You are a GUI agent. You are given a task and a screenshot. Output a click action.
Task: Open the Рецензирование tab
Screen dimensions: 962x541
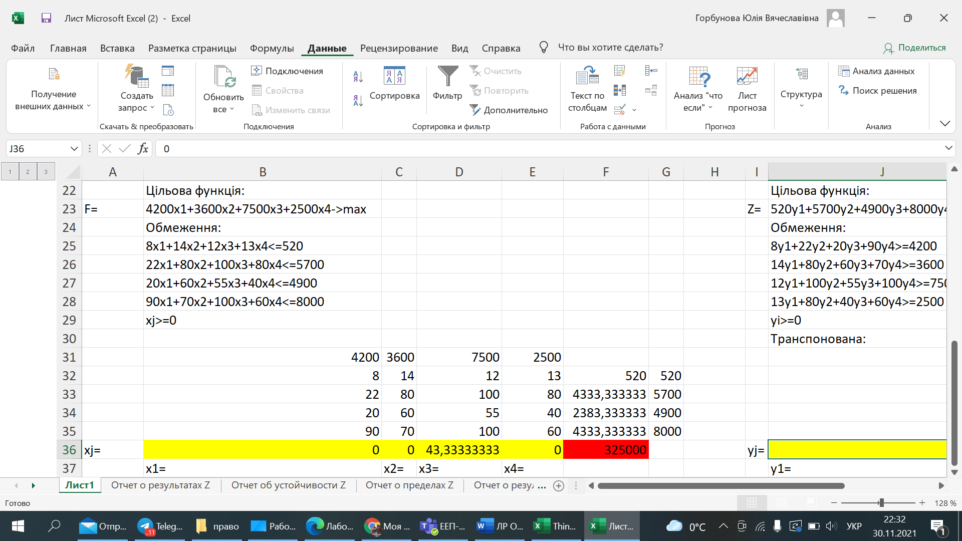coord(399,48)
